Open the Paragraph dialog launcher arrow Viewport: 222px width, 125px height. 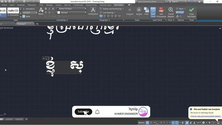(123, 20)
